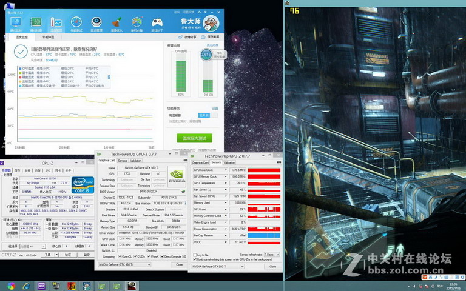Open Validation tab in GPU-Z Sensors window
This screenshot has height=291, width=466.
pyautogui.click(x=229, y=162)
